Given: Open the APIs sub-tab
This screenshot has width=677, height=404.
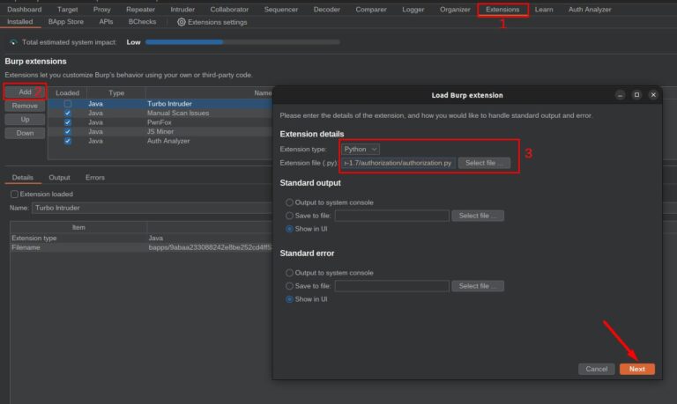Looking at the screenshot, I should pyautogui.click(x=106, y=21).
